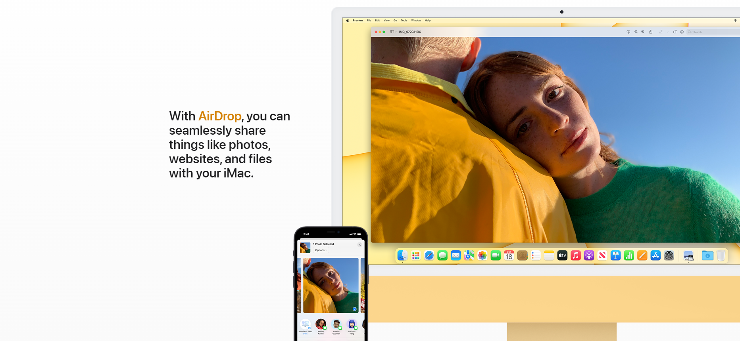Click the rotate icon in Preview toolbar
This screenshot has width=740, height=341.
point(675,32)
